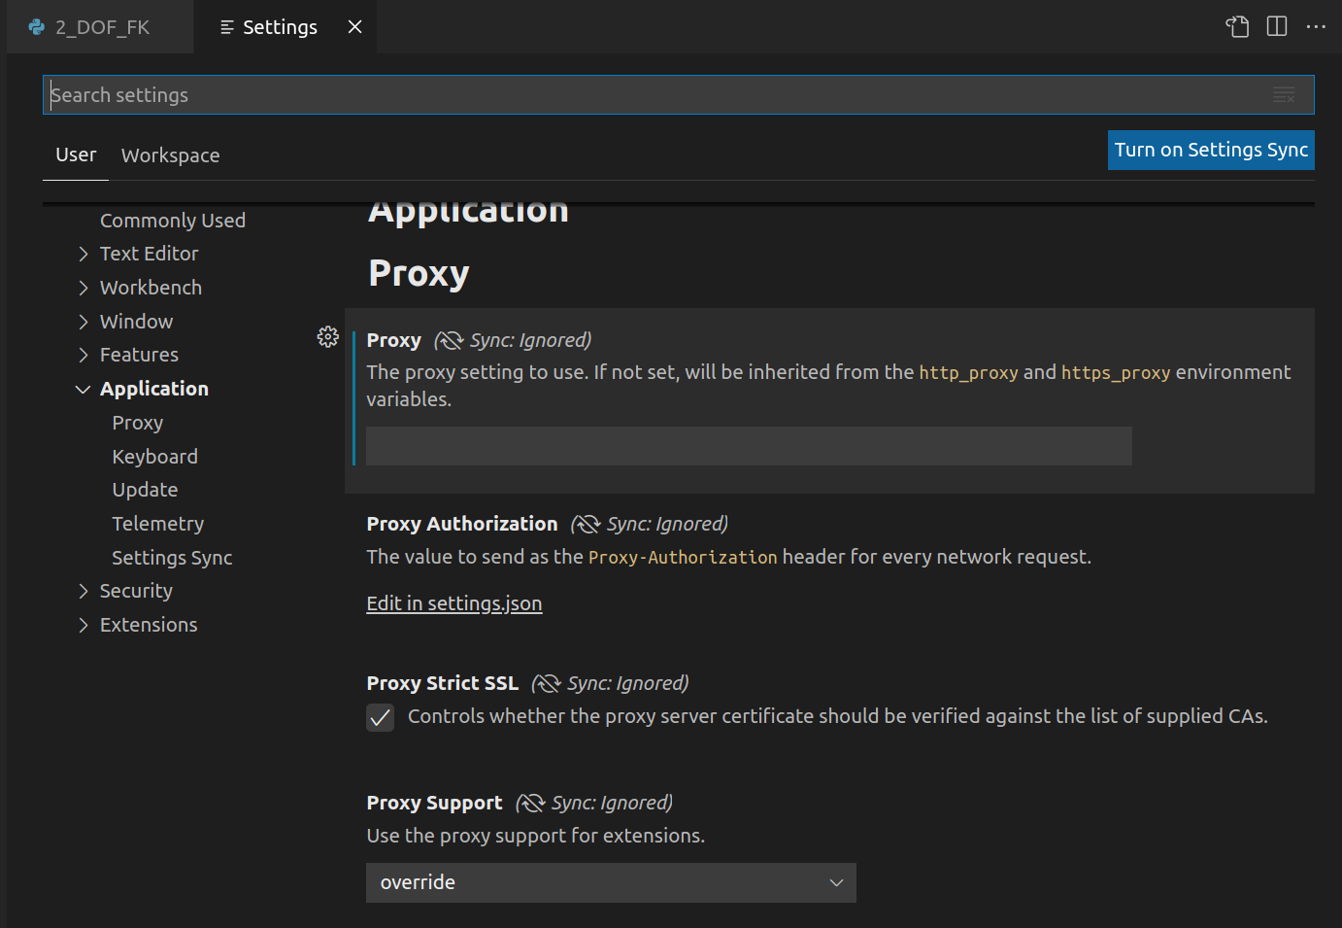This screenshot has height=928, width=1342.
Task: Go to Keyboard settings in tree
Action: point(154,457)
